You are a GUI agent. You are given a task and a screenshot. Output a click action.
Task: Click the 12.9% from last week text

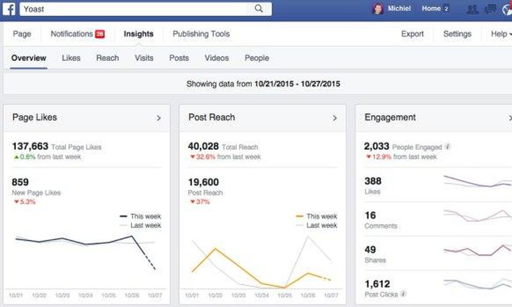tap(401, 157)
